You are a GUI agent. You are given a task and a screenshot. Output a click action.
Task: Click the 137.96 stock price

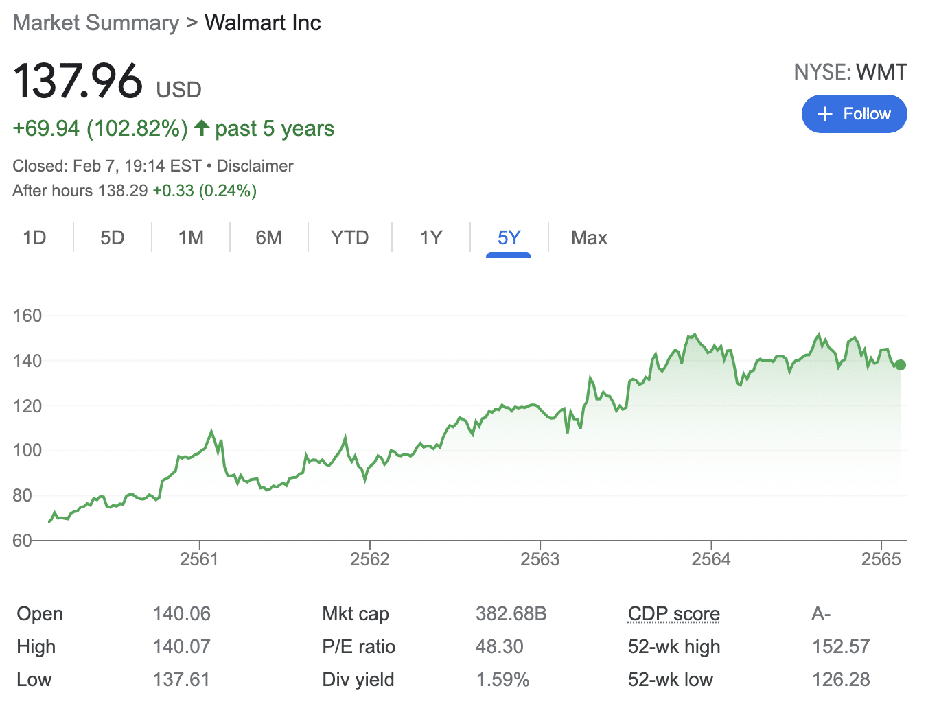click(78, 82)
